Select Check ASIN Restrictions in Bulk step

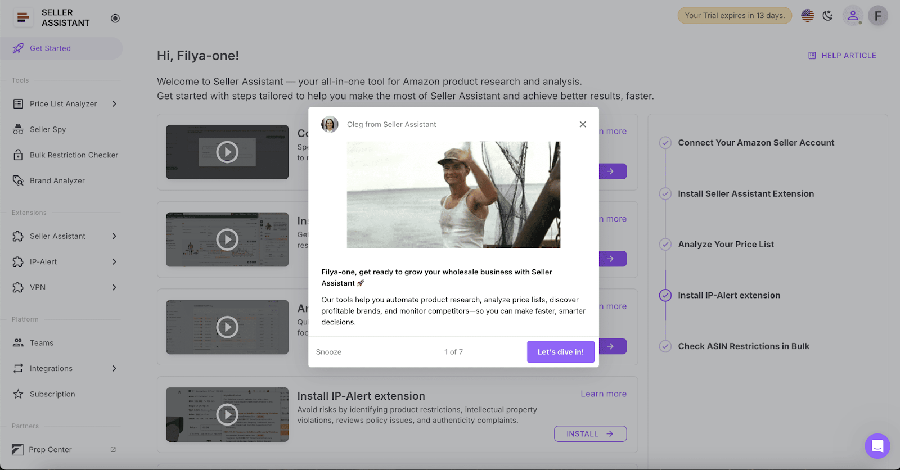744,346
